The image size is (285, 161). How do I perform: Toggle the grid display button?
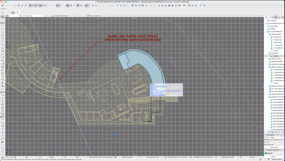click(x=46, y=5)
